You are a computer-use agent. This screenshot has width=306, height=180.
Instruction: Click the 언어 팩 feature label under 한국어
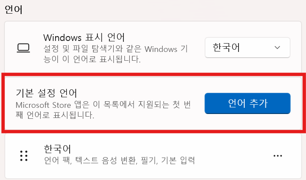(58, 160)
